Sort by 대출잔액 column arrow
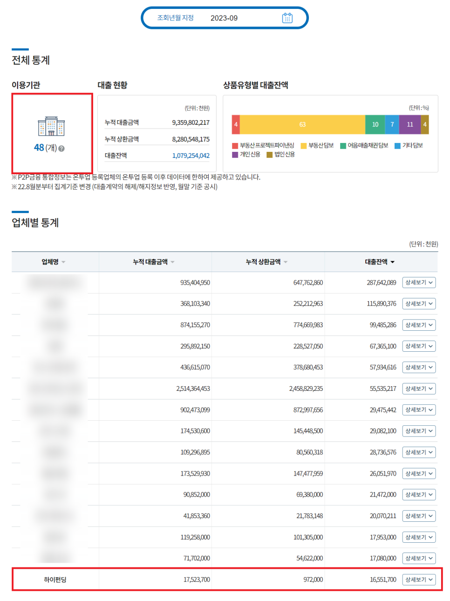450x601 pixels. click(392, 262)
